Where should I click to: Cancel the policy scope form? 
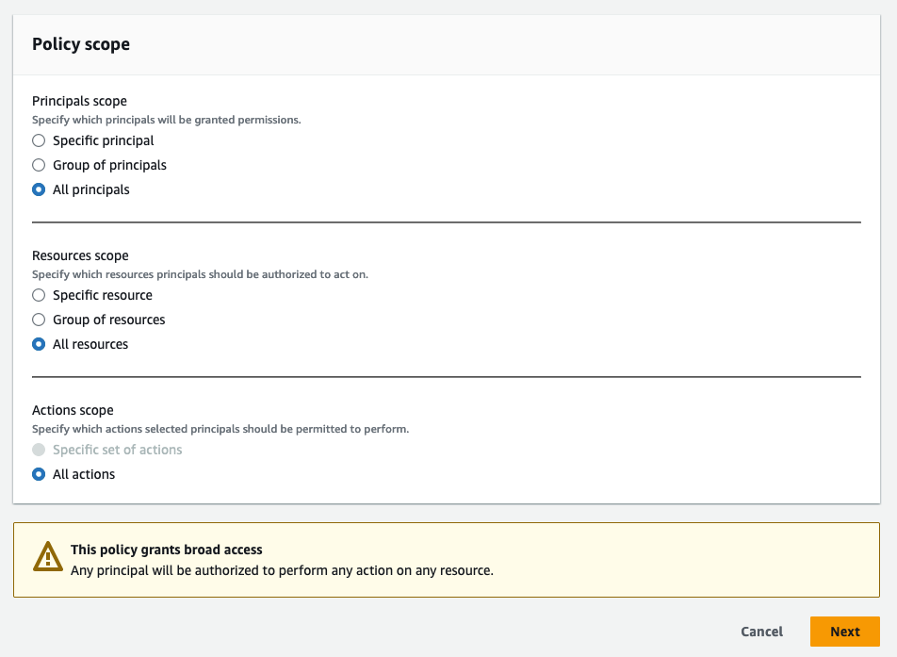tap(761, 632)
